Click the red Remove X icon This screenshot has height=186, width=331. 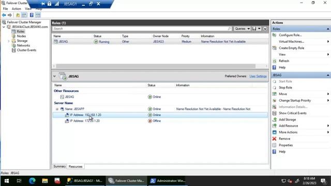click(275, 138)
